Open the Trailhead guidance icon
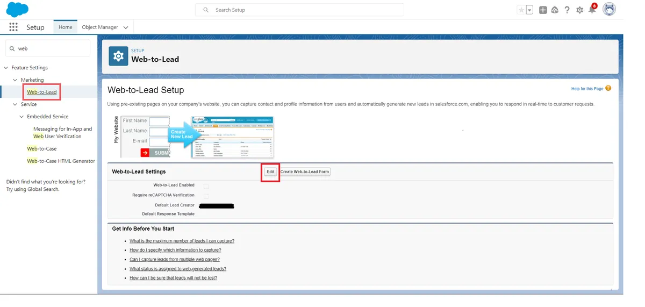Screen dimensions: 645x307 pos(555,10)
